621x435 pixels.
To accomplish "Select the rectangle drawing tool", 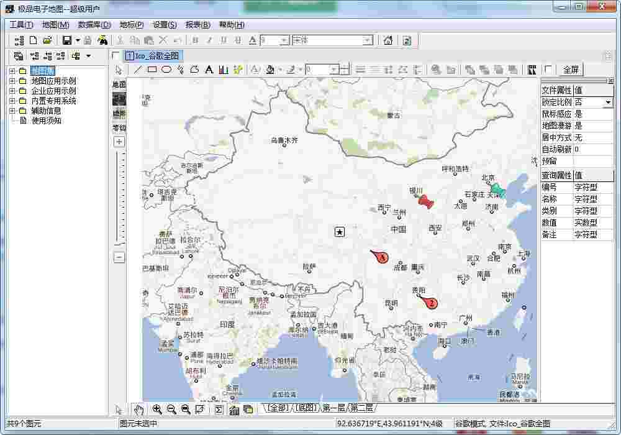I will tap(152, 70).
